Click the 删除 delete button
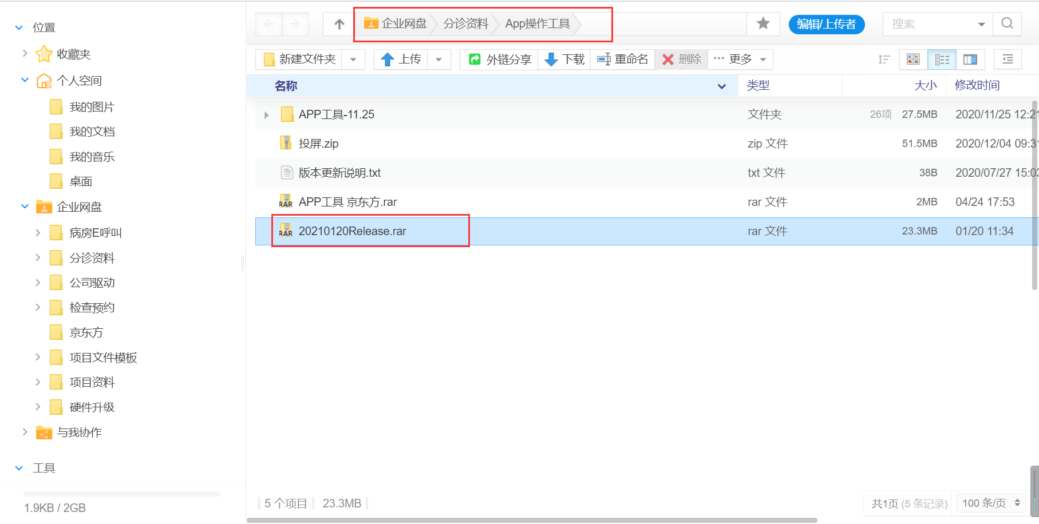Screen dimensions: 1039x524 tap(681, 59)
